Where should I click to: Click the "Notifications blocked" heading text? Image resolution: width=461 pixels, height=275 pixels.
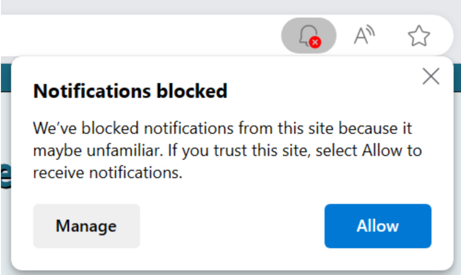pyautogui.click(x=130, y=91)
